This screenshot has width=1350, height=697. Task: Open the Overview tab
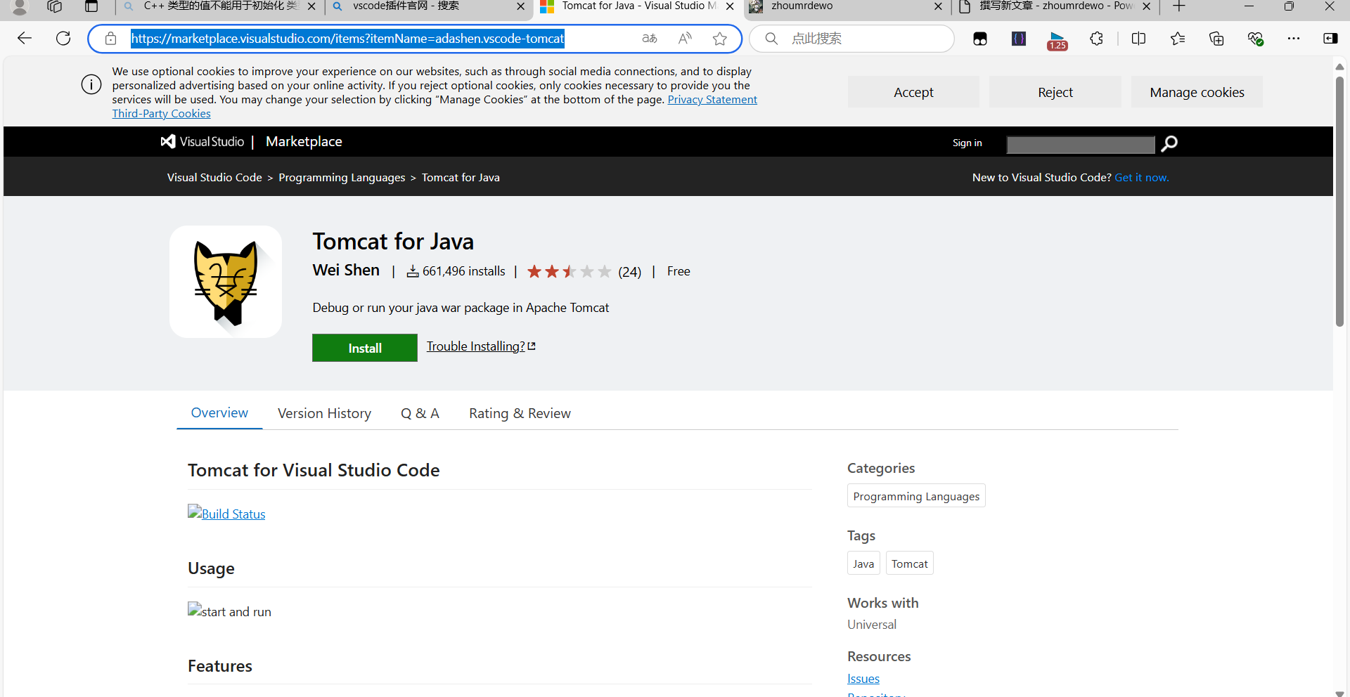click(219, 413)
